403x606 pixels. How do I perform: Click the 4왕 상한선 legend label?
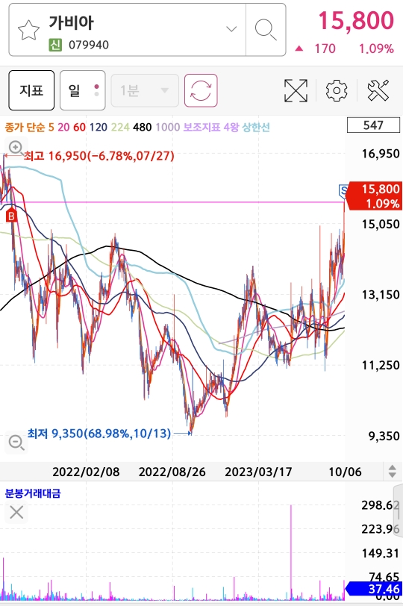tap(246, 127)
